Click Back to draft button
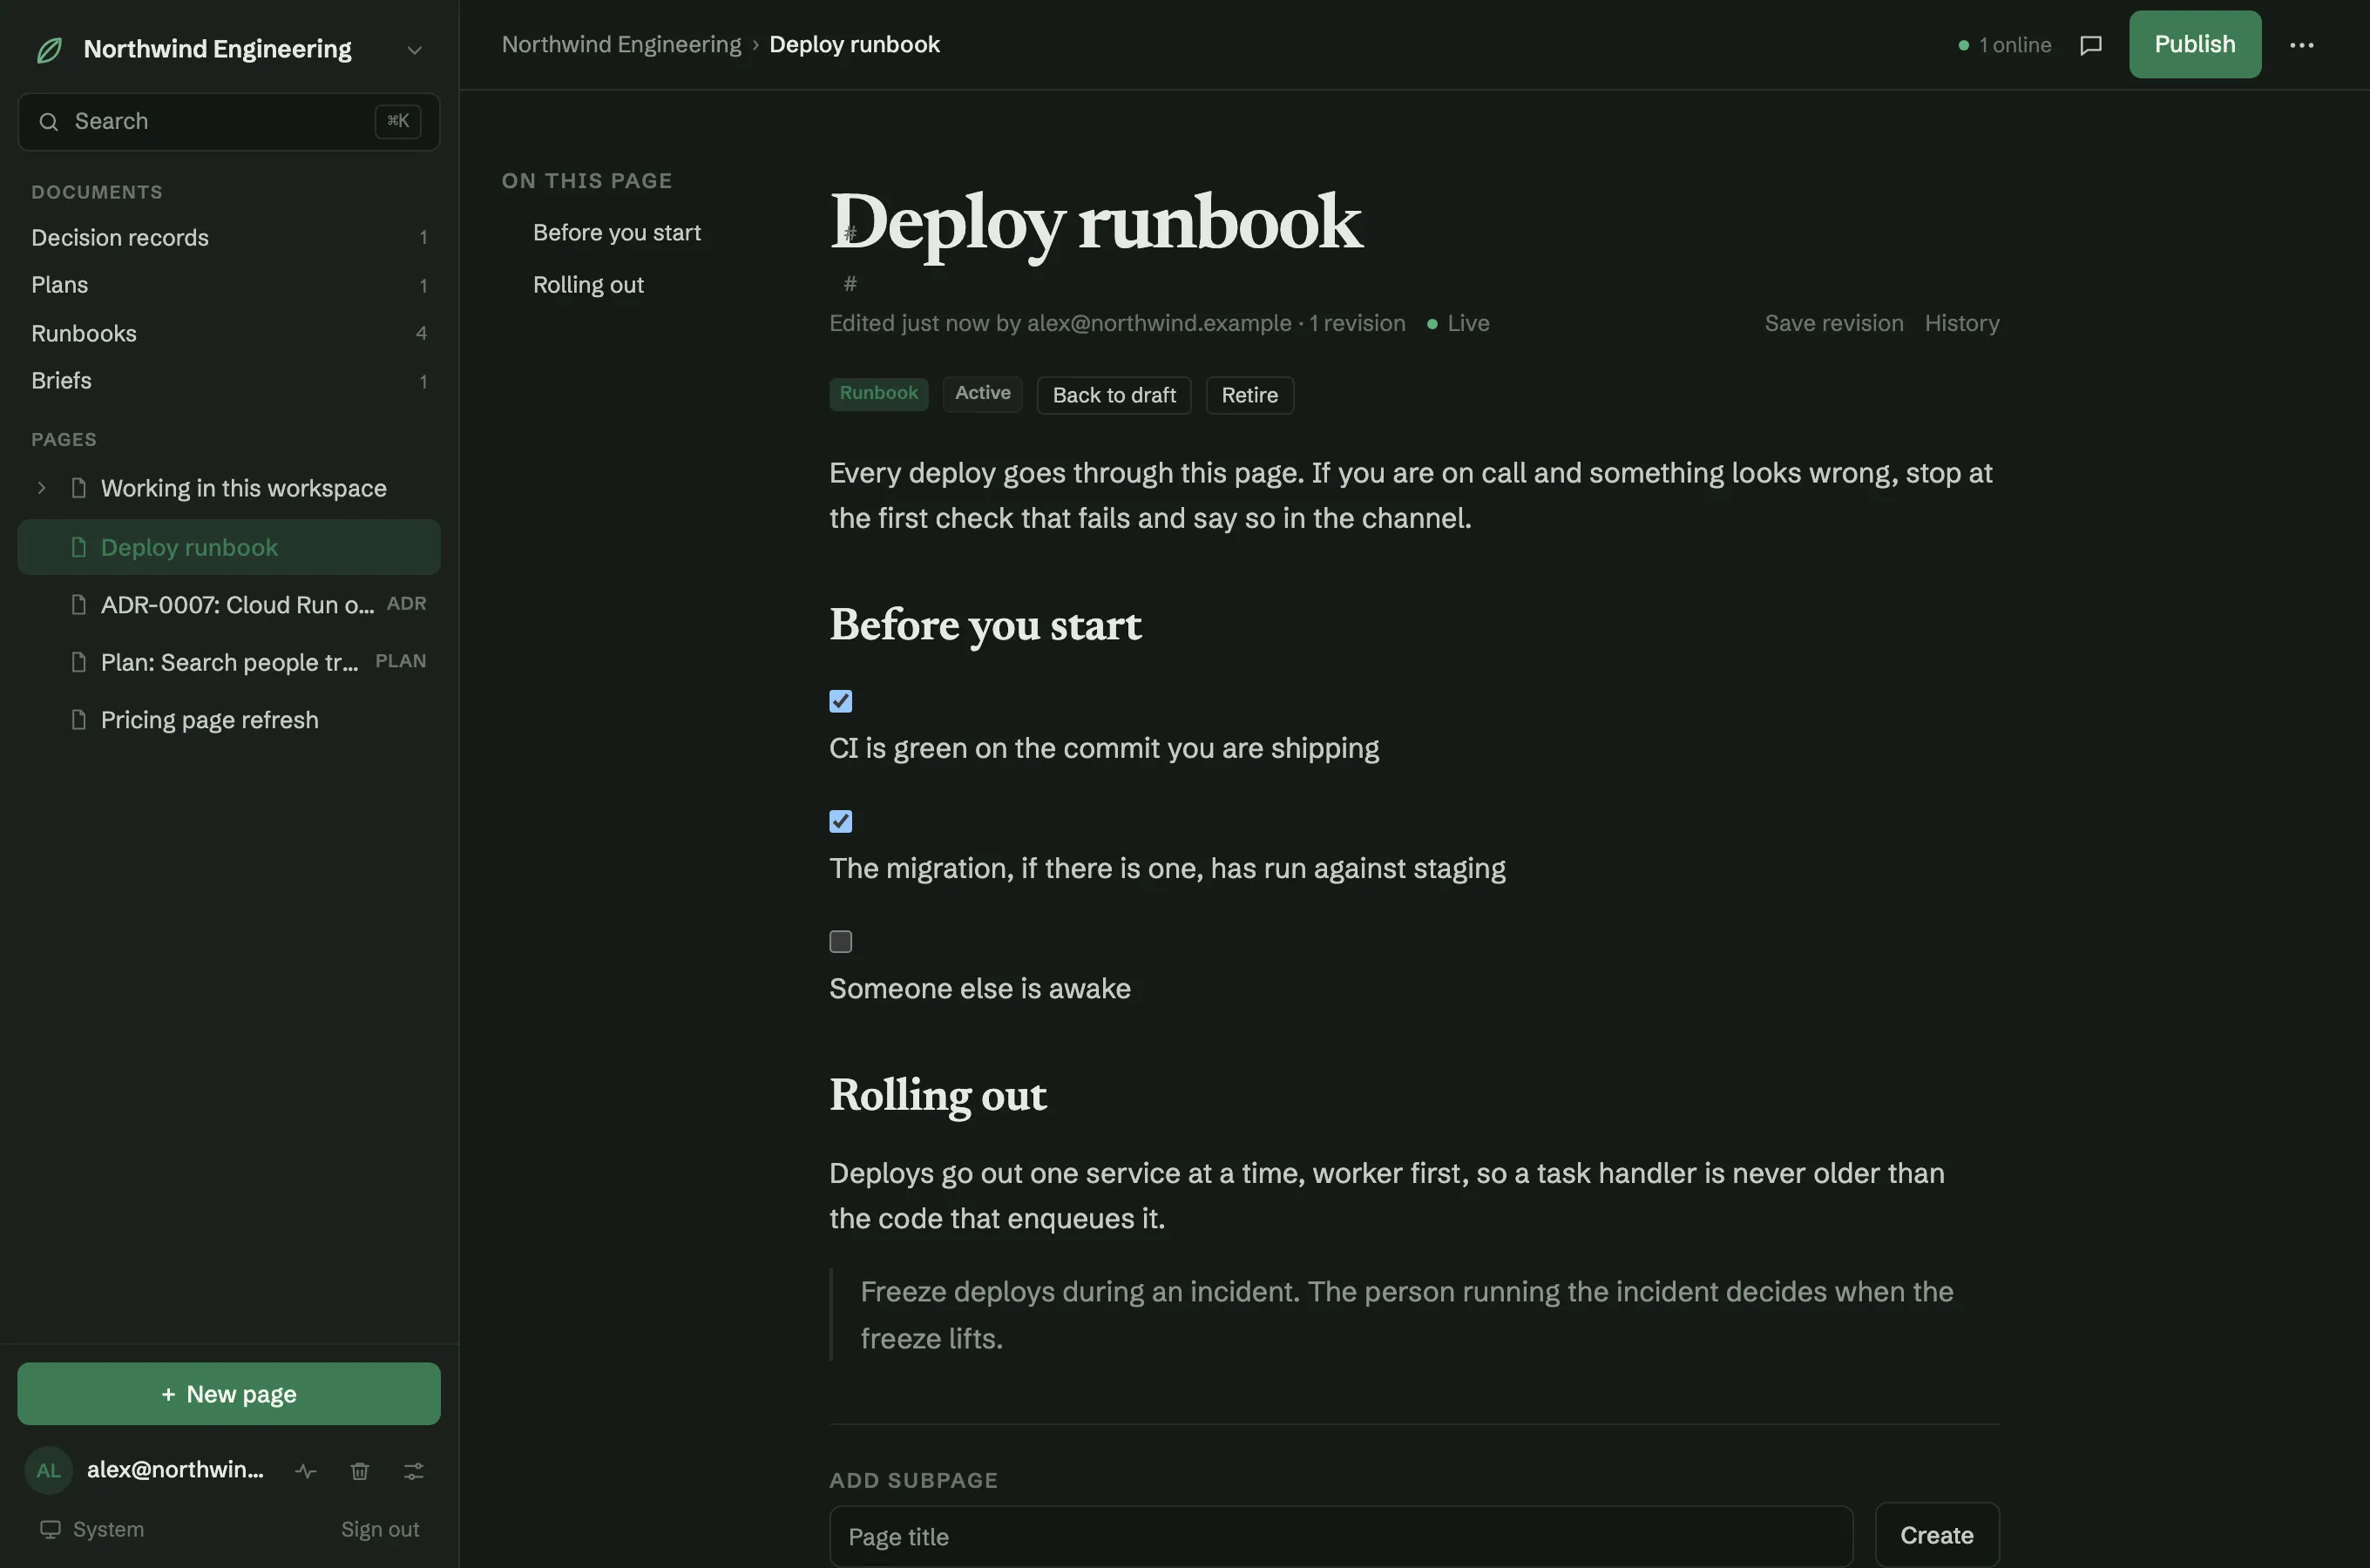Image resolution: width=2370 pixels, height=1568 pixels. pyautogui.click(x=1113, y=395)
